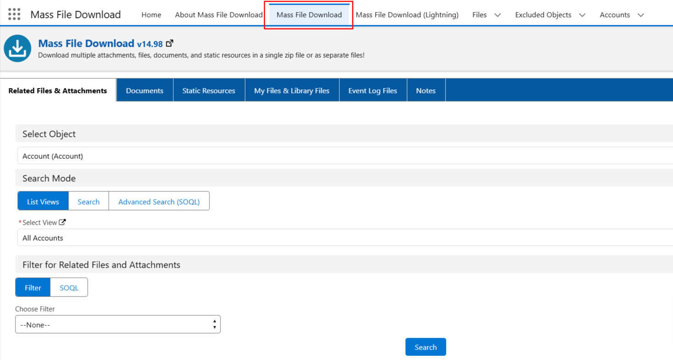Click the app name Mass File Download in header
Image resolution: width=673 pixels, height=360 pixels.
click(75, 15)
